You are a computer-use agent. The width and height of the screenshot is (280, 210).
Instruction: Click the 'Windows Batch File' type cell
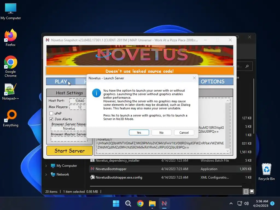tap(215, 160)
